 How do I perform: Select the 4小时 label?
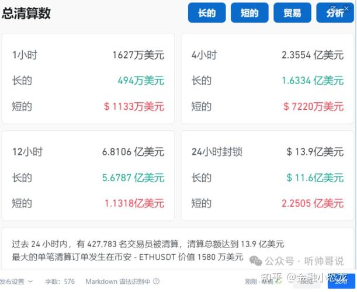point(205,55)
